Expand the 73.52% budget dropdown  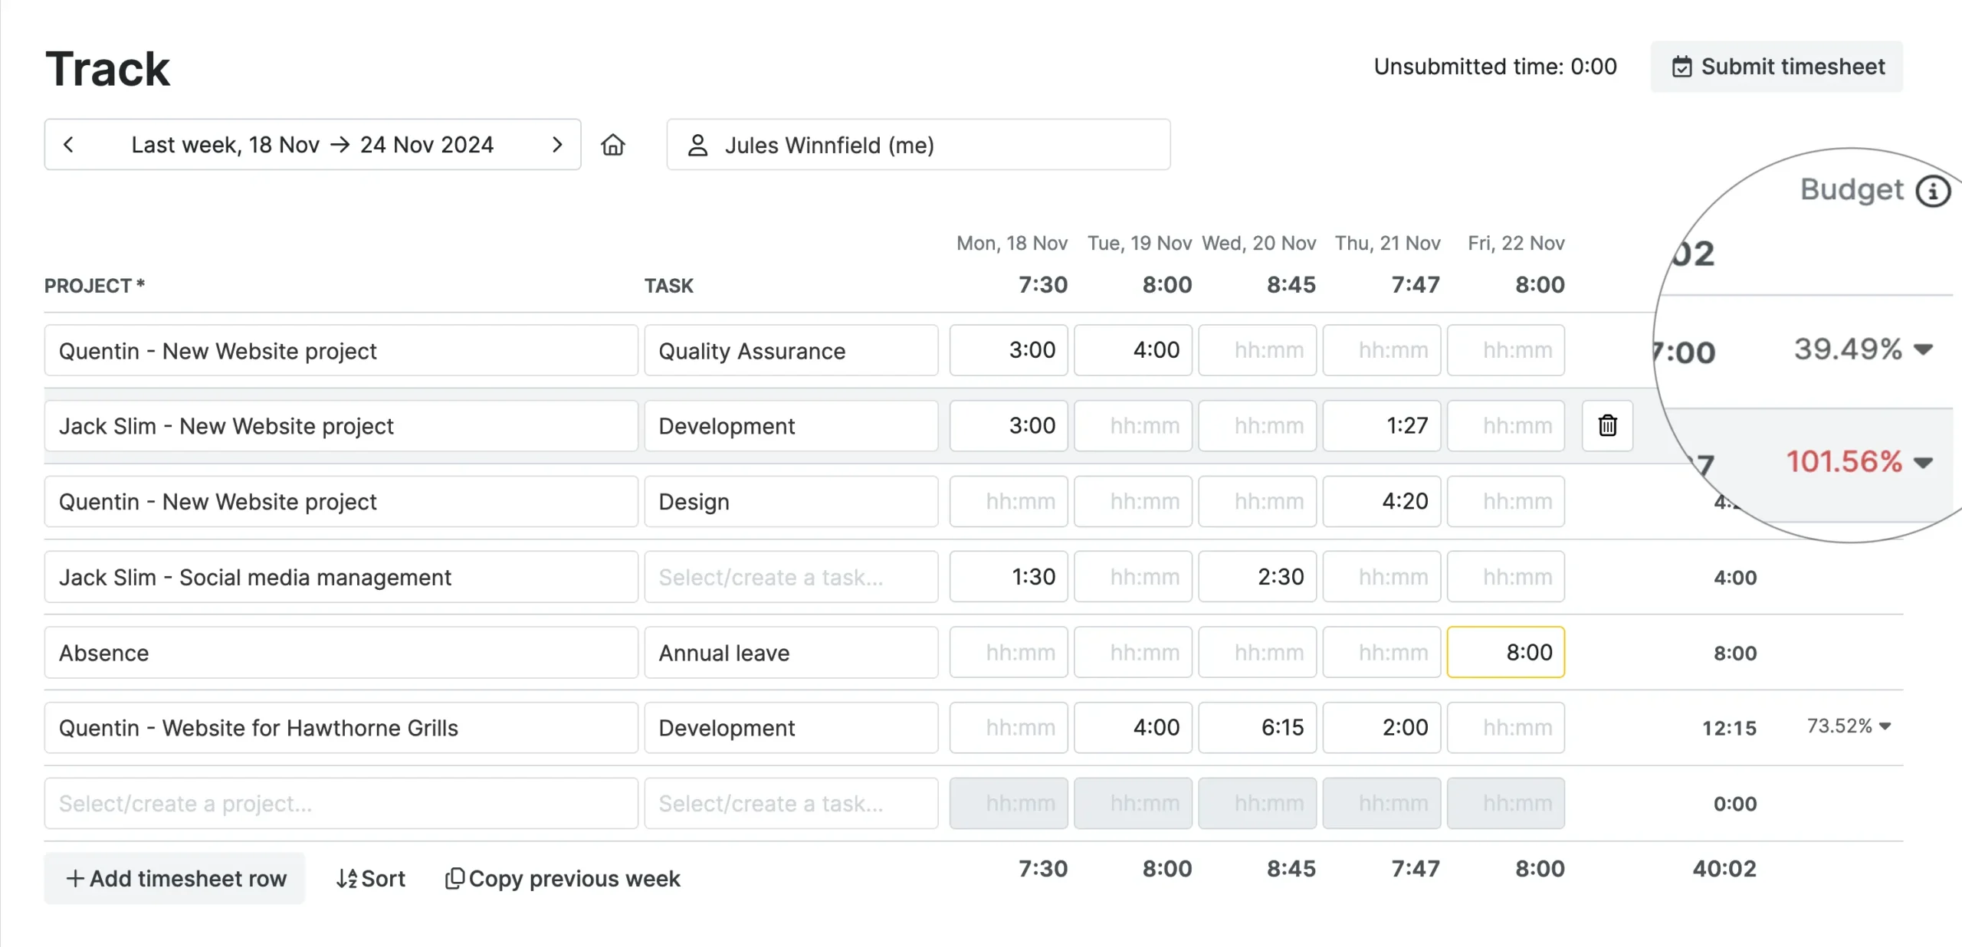click(x=1885, y=726)
